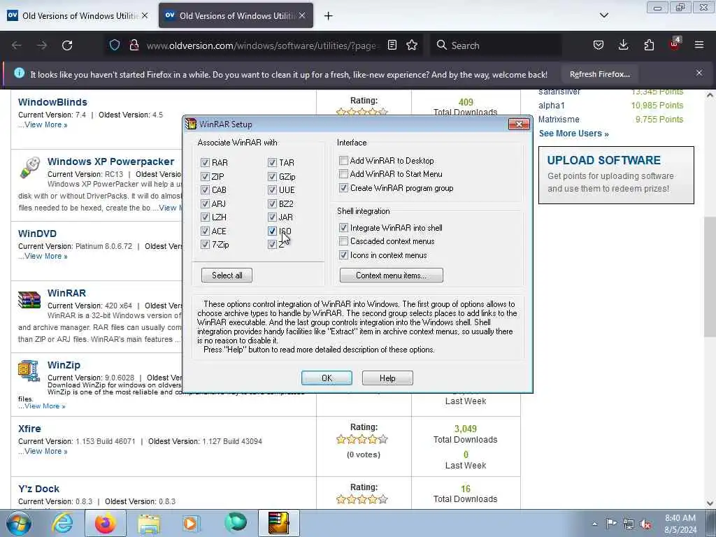
Task: Click the address bar URL field
Action: (263, 45)
